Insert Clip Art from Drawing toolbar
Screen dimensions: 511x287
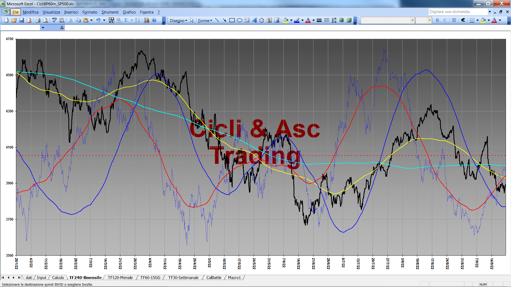269,20
